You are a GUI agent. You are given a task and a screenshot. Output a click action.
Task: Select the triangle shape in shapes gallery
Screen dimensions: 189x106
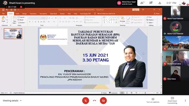click(x=104, y=20)
